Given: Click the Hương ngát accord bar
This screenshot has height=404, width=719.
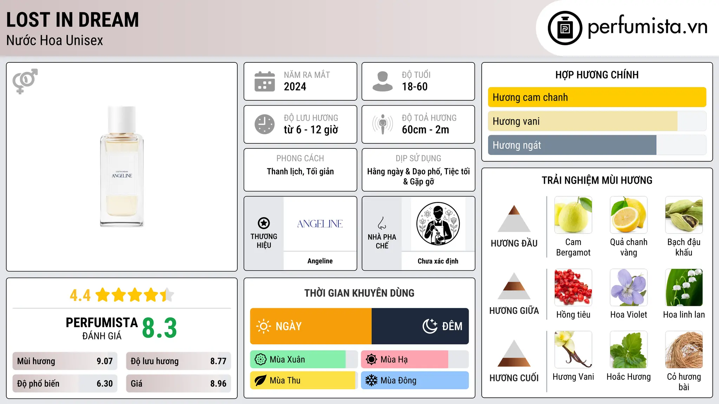Looking at the screenshot, I should click(x=597, y=145).
